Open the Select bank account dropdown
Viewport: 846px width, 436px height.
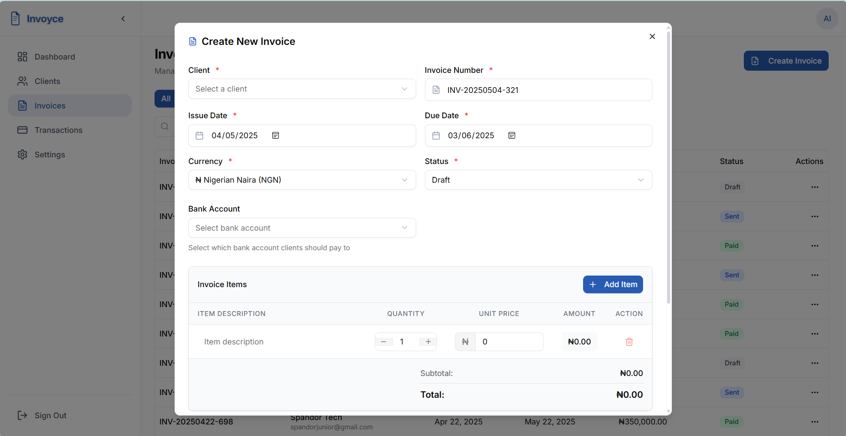tap(302, 228)
